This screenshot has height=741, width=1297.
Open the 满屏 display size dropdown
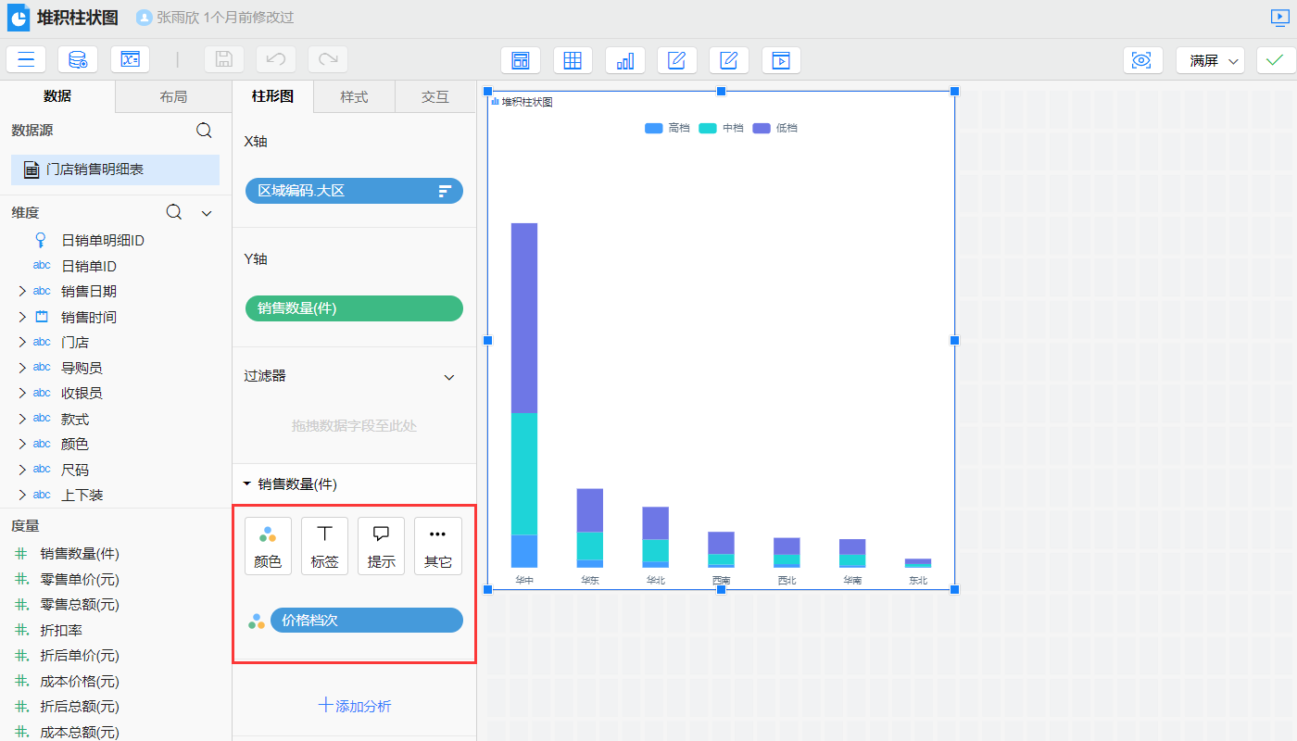tap(1210, 60)
